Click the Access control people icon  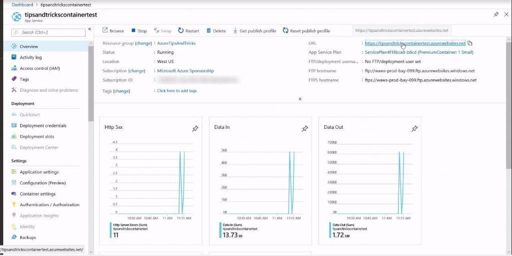coord(13,68)
